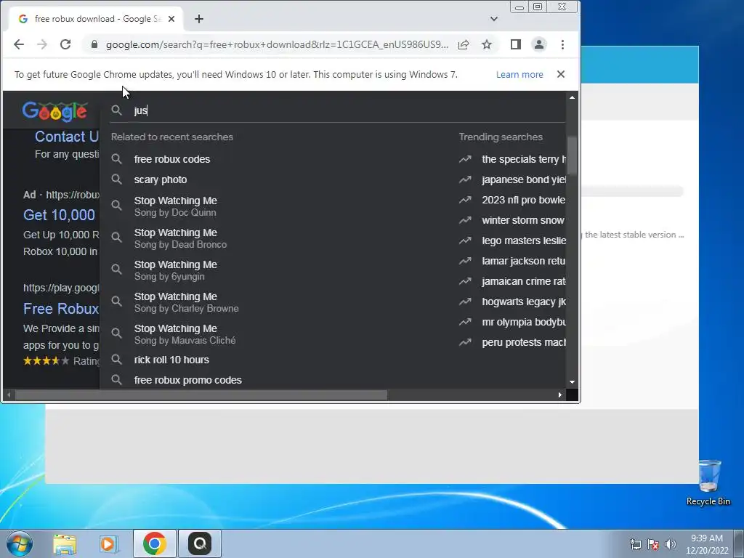Click the forward navigation arrow
This screenshot has width=744, height=558.
pyautogui.click(x=41, y=44)
